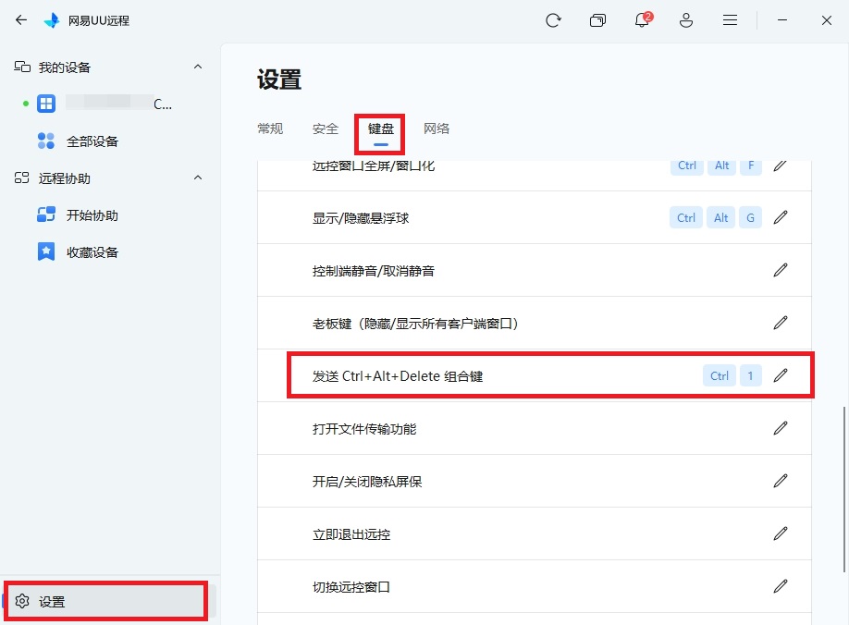Edit shortcut for 控制端静音/取消静音
The height and width of the screenshot is (625, 849).
[x=781, y=270]
